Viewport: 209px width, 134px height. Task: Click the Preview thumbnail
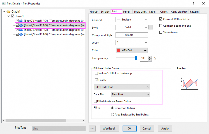tap(190, 84)
